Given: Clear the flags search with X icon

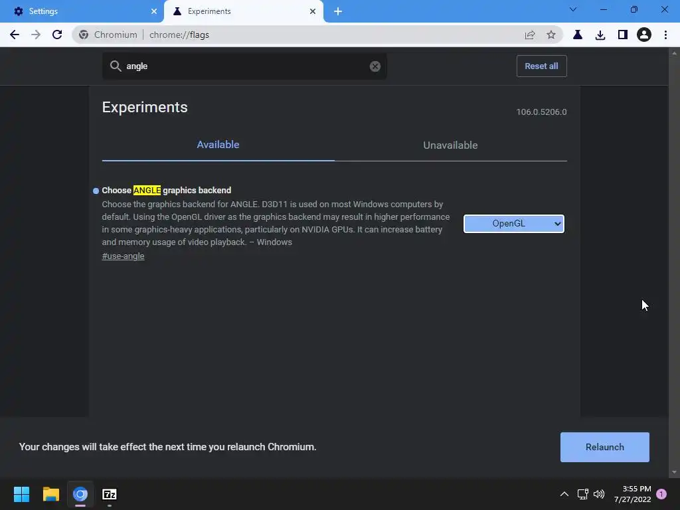Looking at the screenshot, I should [x=375, y=66].
